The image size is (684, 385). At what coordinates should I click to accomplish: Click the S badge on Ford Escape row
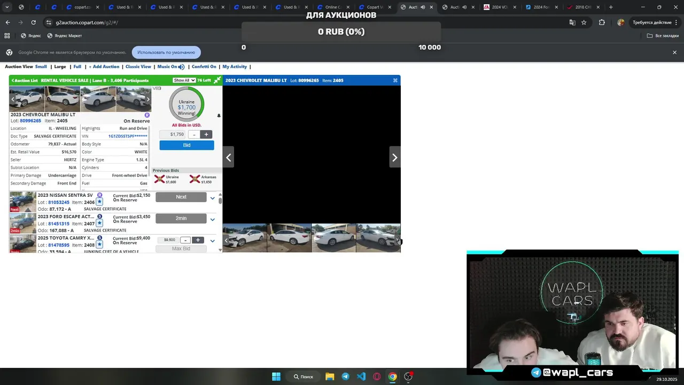[x=99, y=217]
